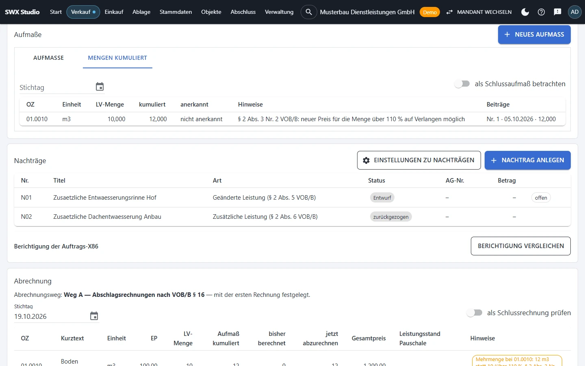
Task: Open the Abschluss menu
Action: (x=243, y=12)
